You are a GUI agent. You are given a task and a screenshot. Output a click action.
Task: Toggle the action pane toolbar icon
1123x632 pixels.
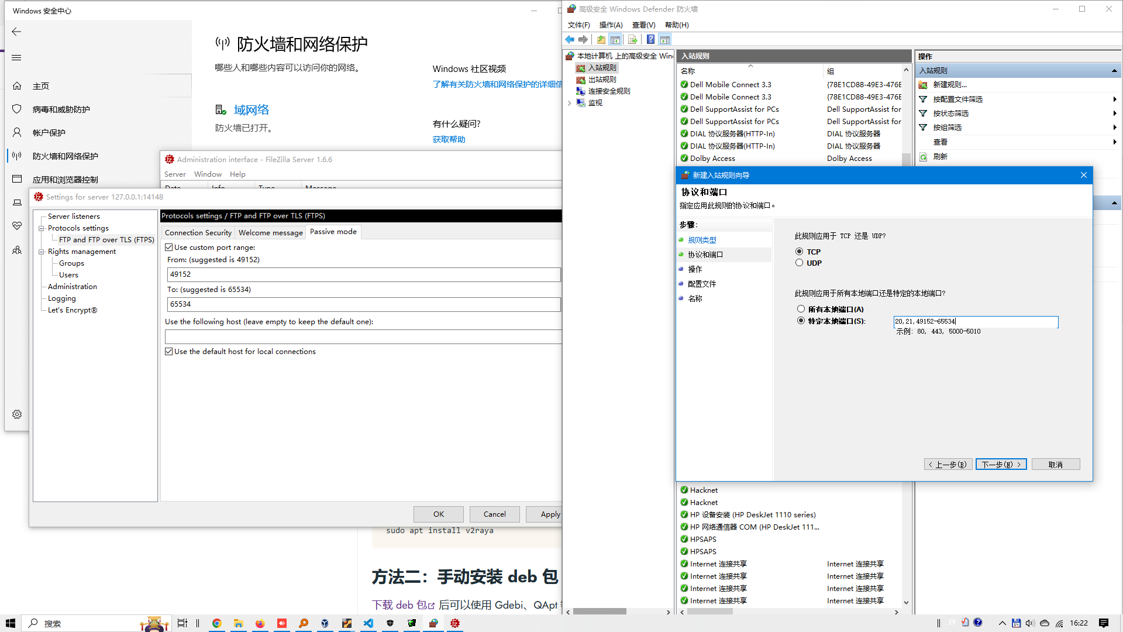665,39
